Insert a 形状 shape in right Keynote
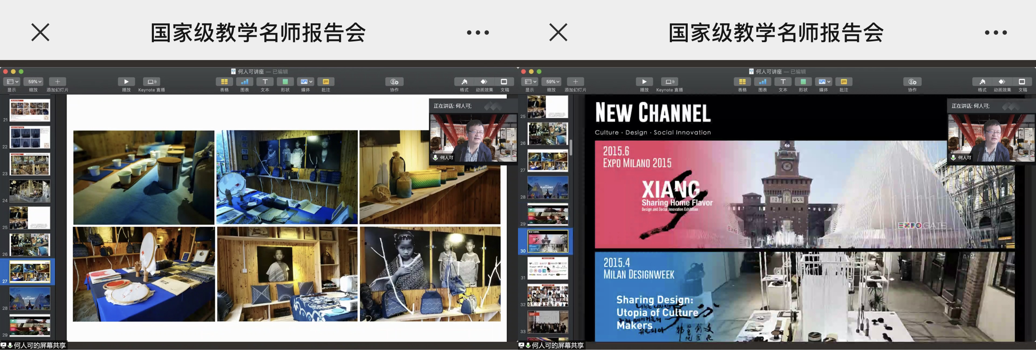The width and height of the screenshot is (1036, 350). [803, 82]
